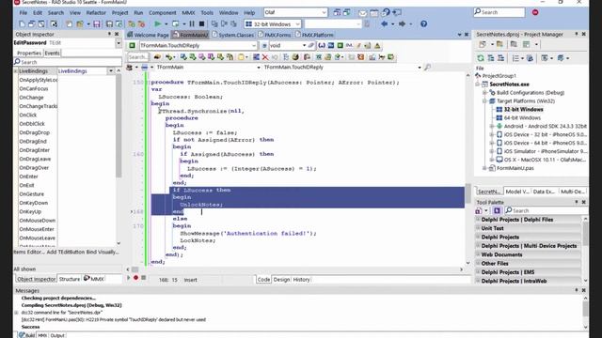Click red stop-sign icon next to IDE search
Image resolution: width=602 pixels, height=338 pixels.
tap(535, 12)
